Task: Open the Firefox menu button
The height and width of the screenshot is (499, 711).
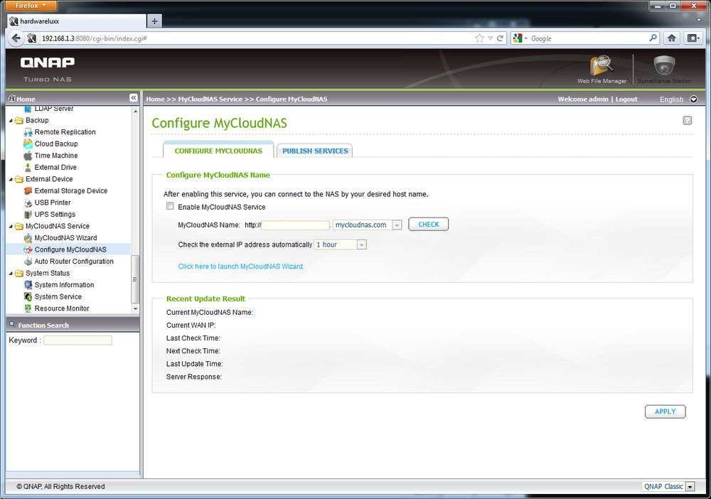Action: 31,6
